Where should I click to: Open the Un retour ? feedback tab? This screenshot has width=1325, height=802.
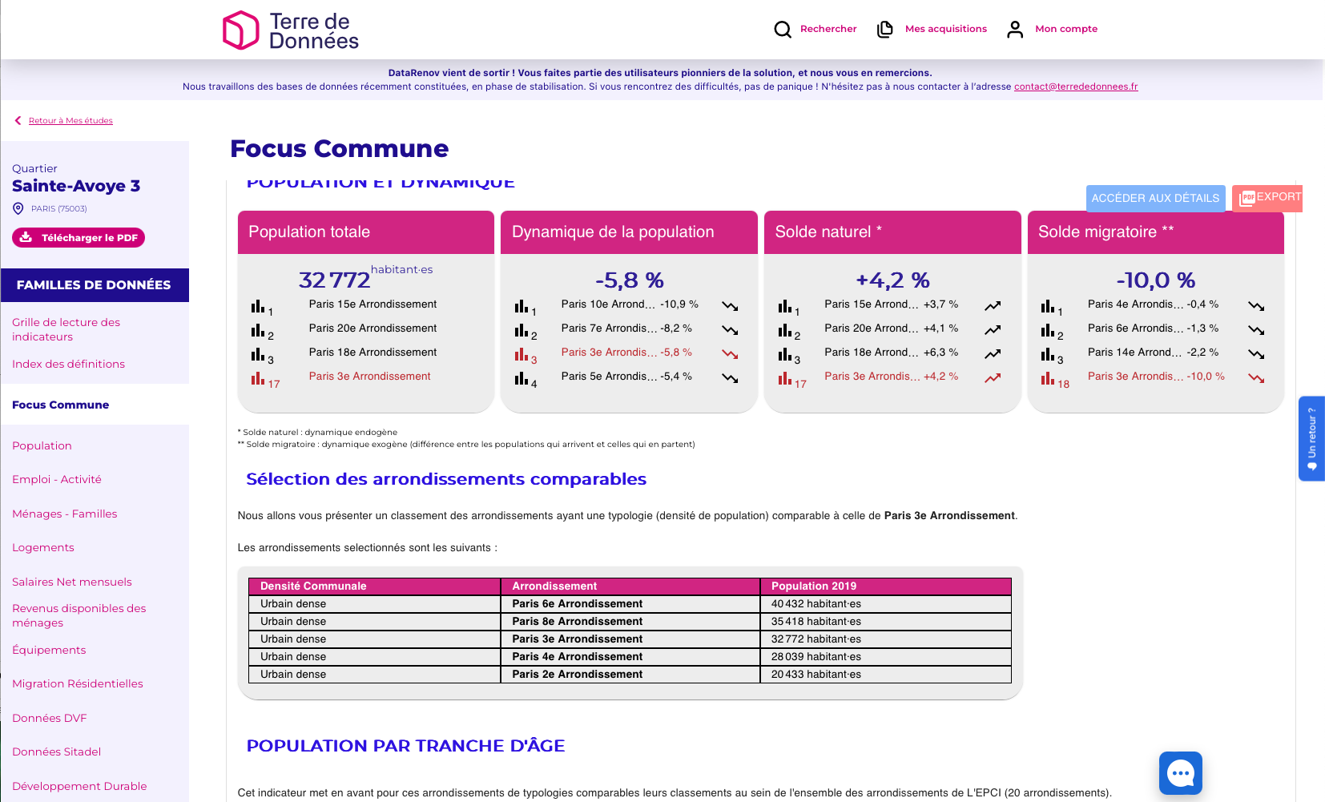coord(1311,438)
